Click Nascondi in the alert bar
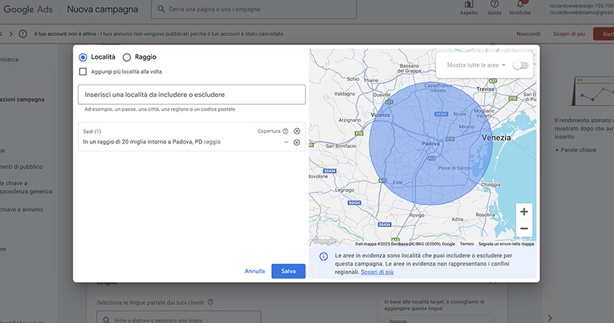This screenshot has height=323, width=614. click(x=528, y=34)
